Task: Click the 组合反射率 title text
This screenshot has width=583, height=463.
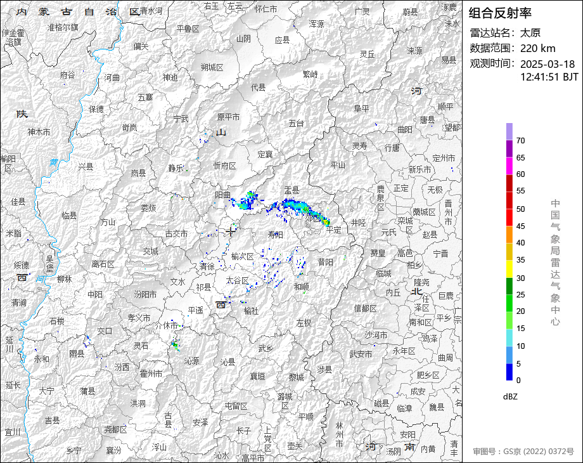Action: [500, 13]
